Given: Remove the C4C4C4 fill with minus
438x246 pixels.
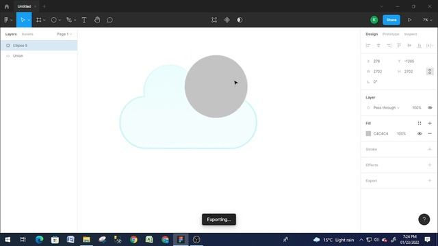Looking at the screenshot, I should click(x=430, y=134).
